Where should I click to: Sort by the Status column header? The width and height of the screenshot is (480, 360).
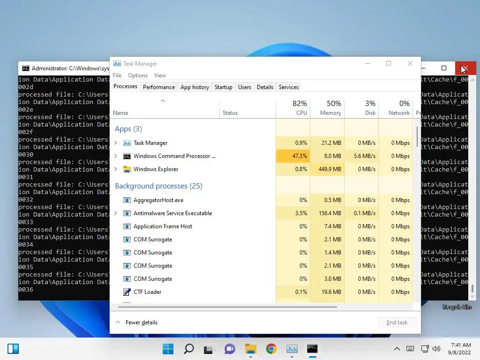coord(247,108)
